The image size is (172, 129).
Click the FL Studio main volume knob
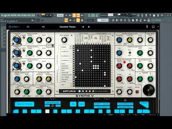[x=38, y=15]
